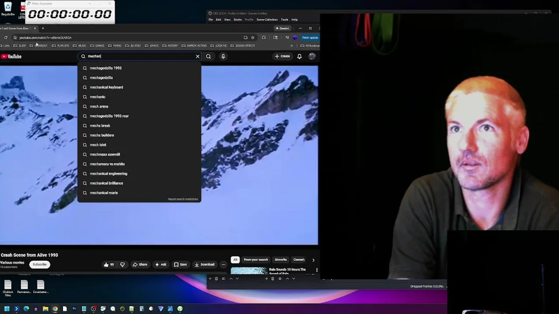Image resolution: width=559 pixels, height=314 pixels.
Task: Click the Chrome address bar URL
Action: click(45, 38)
